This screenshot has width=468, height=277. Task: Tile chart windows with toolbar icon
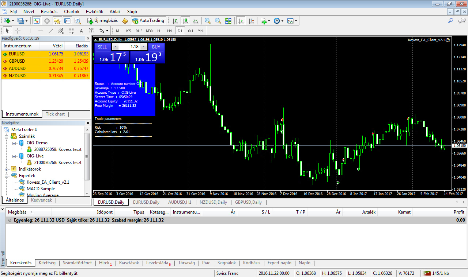[228, 21]
